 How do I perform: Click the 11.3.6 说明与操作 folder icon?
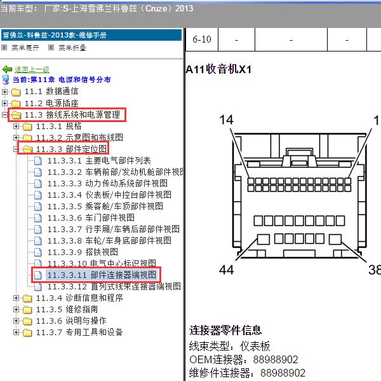pos(27,321)
